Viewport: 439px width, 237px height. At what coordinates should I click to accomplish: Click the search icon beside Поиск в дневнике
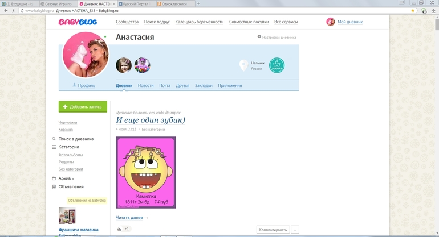click(54, 139)
